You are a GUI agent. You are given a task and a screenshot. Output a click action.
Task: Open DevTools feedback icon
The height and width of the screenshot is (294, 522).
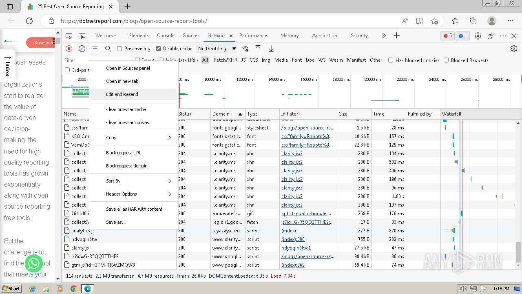pos(491,36)
